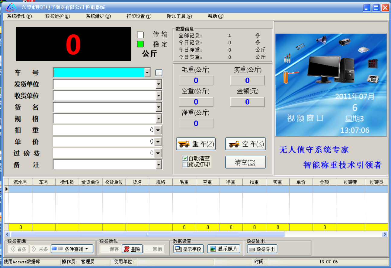391x268 pixels.
Task: Click the 取消 cancel button
Action: click(x=154, y=249)
